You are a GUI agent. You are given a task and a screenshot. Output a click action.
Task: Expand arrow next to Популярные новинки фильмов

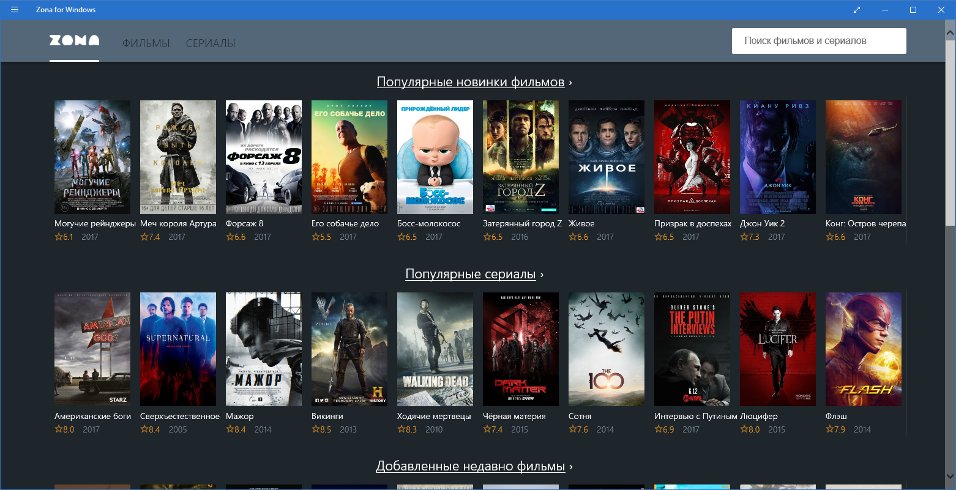[x=570, y=83]
